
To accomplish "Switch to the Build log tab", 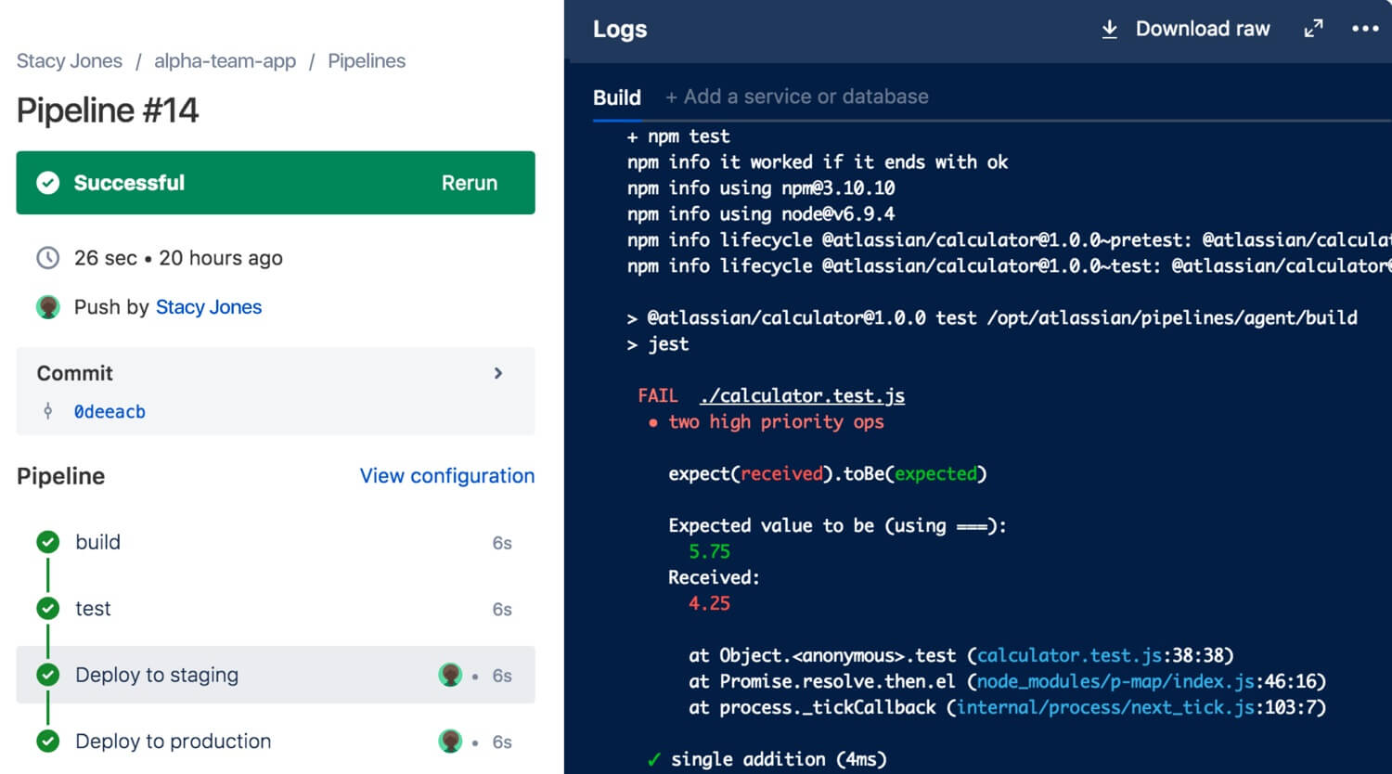I will point(616,97).
